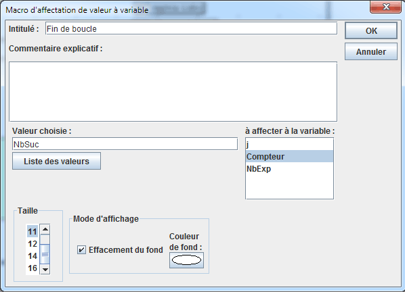Click the Taille scrollbar up arrow
Viewport: 405px width, 292px height.
(x=45, y=229)
